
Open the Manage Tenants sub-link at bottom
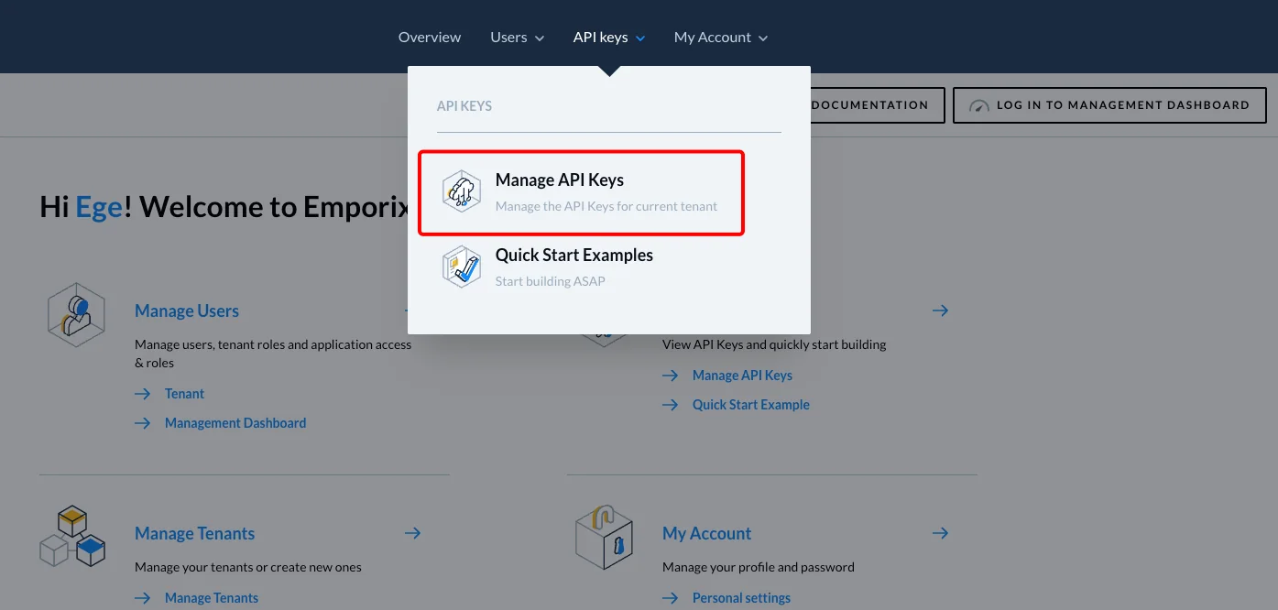212,598
